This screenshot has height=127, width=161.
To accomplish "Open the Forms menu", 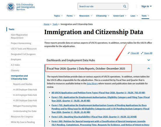I will (x=71, y=16).
